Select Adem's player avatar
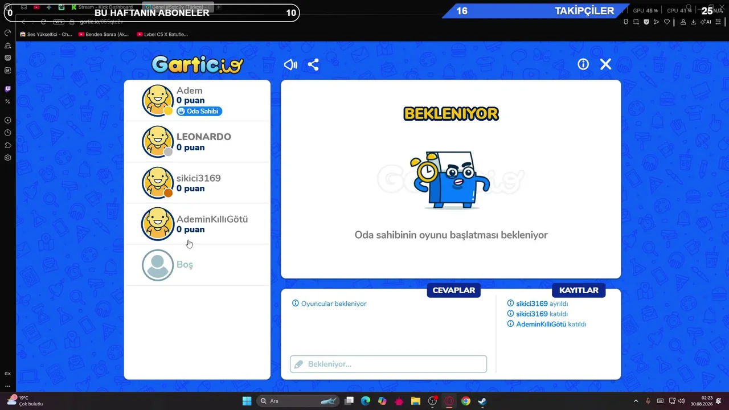This screenshot has width=729, height=410. (158, 101)
